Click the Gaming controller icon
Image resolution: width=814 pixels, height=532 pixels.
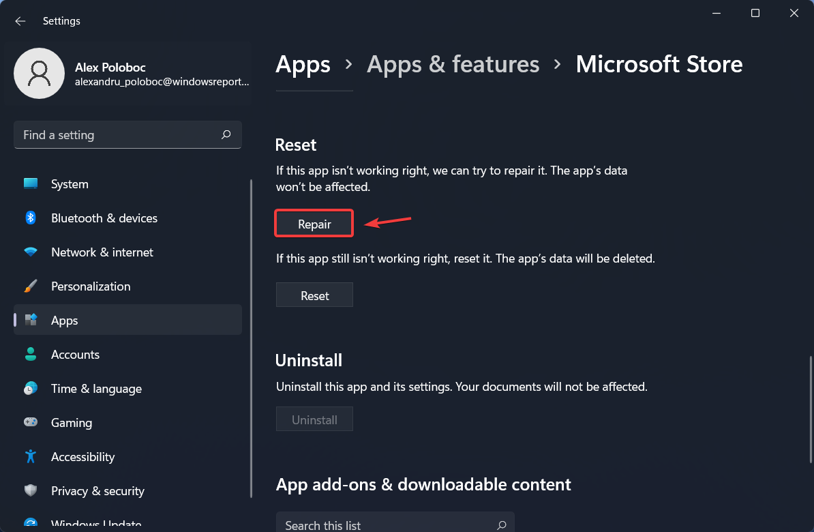[x=31, y=422]
